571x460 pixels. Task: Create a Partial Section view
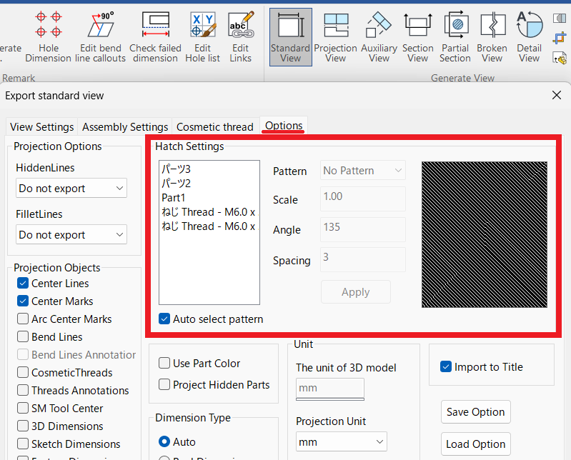click(455, 36)
